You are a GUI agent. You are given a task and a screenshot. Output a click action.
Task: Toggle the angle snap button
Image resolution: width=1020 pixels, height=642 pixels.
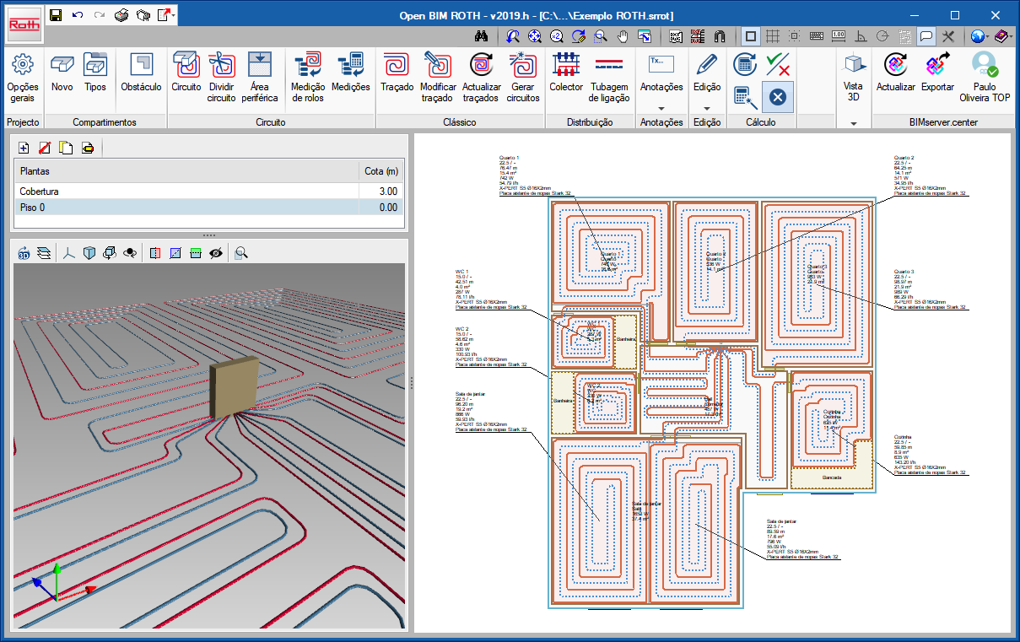click(x=860, y=36)
